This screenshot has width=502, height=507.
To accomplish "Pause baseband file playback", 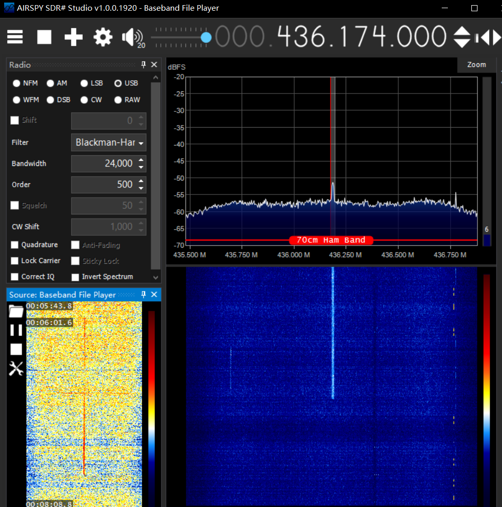I will 16,330.
